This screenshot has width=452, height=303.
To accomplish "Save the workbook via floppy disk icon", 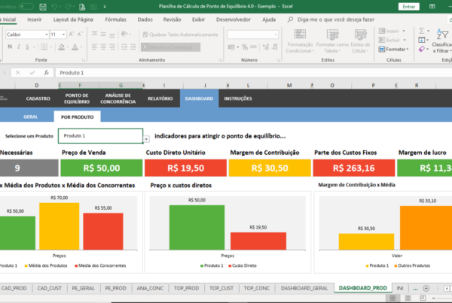I will pos(43,7).
